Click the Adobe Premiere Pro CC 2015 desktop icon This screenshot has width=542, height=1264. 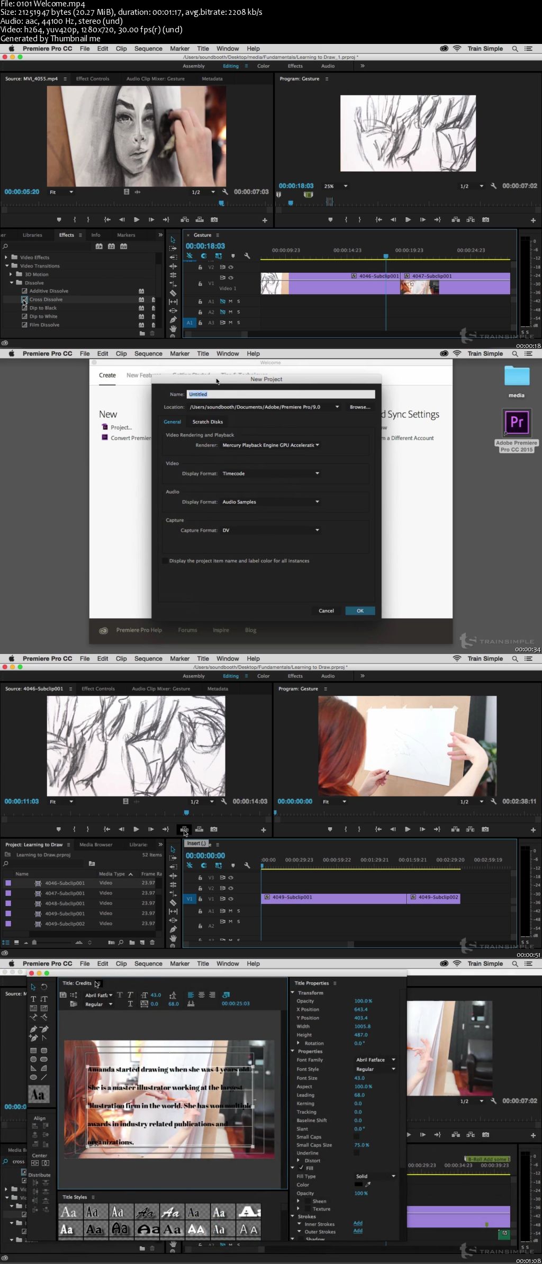coord(517,430)
